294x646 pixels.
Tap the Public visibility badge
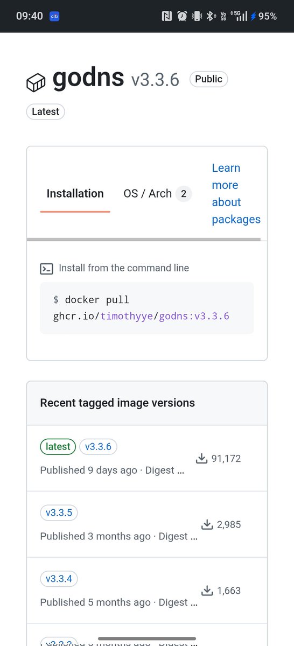(209, 79)
